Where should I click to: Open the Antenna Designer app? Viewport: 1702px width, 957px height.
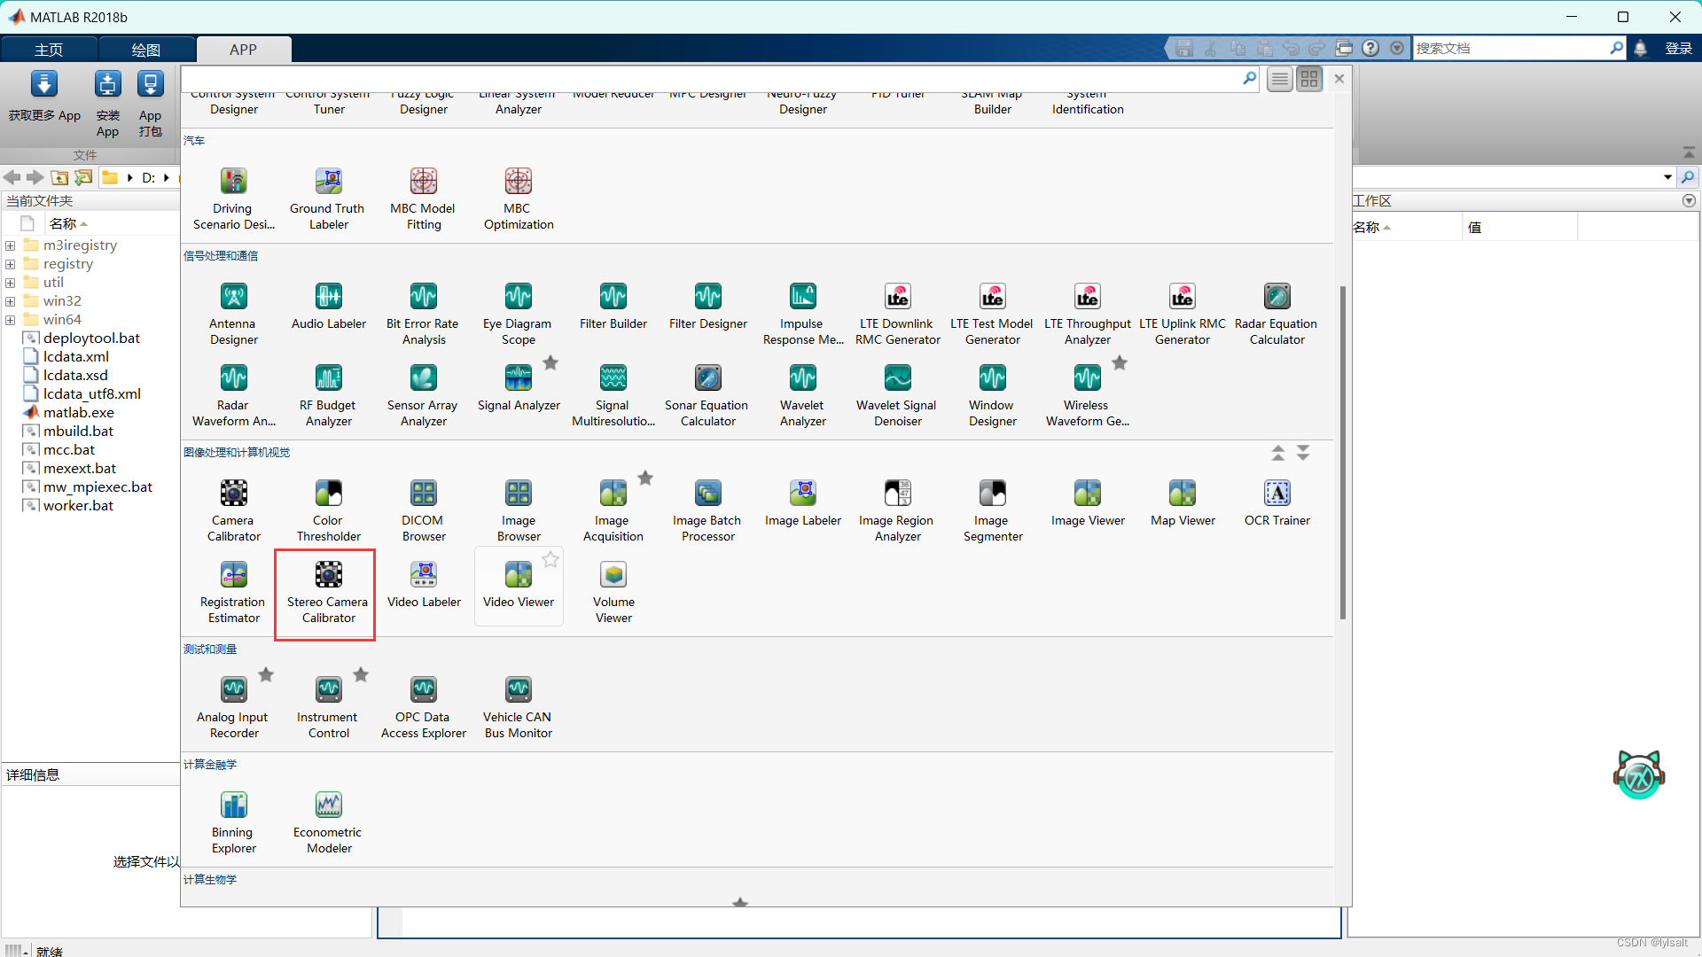pos(234,314)
